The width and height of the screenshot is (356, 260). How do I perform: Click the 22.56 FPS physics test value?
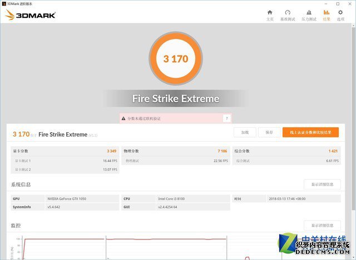(221, 161)
